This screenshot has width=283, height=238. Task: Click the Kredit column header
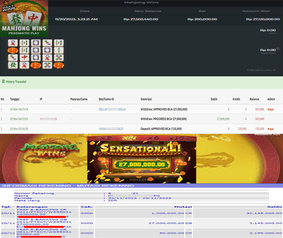236,99
